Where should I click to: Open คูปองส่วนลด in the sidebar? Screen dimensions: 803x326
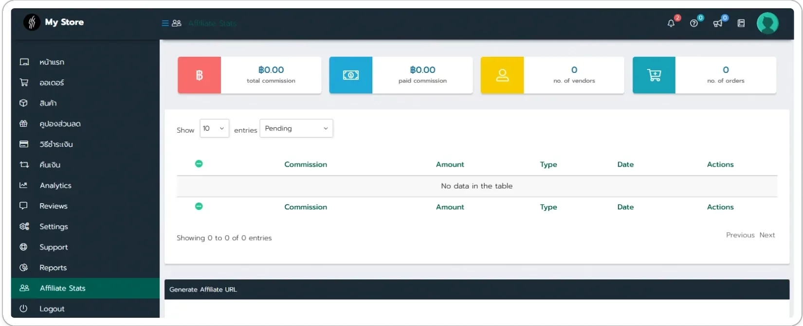pos(85,124)
